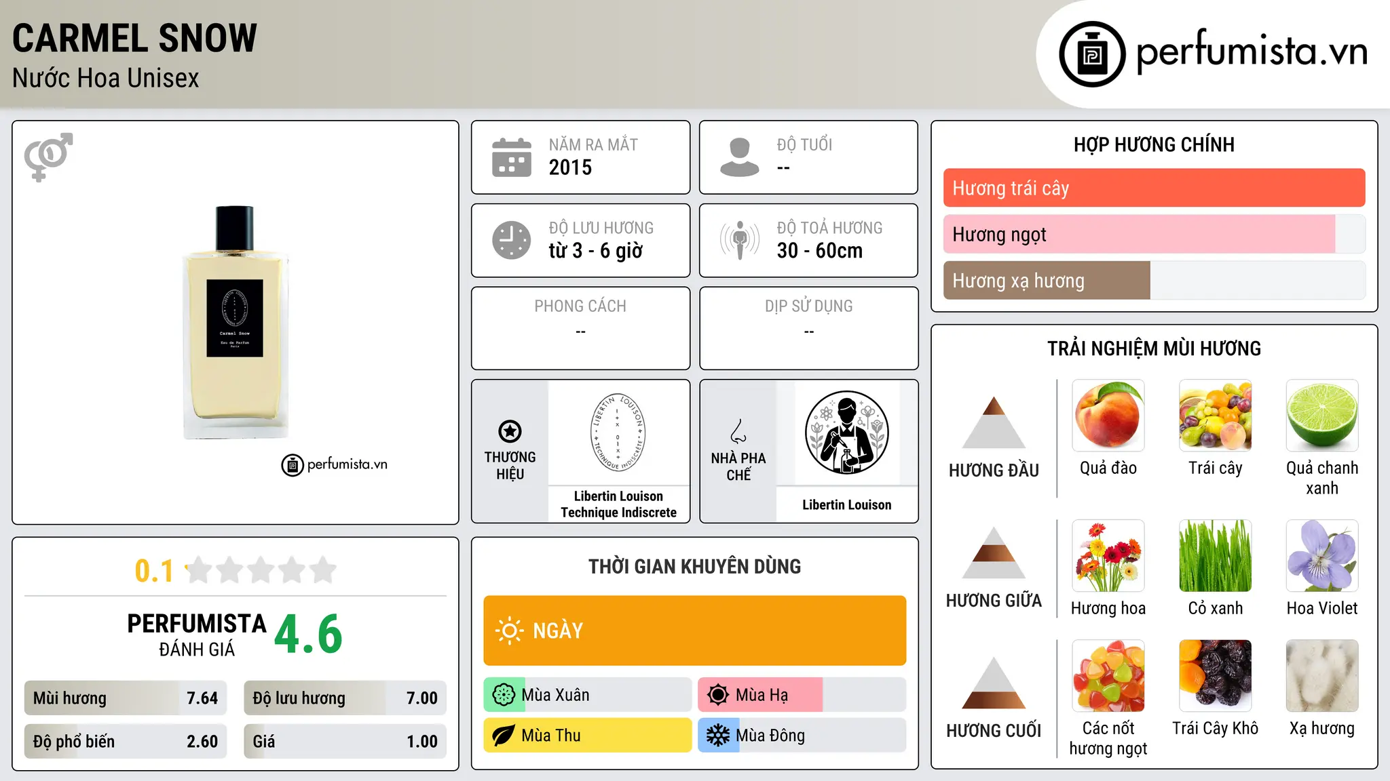Click the unisex gender symbol icon
The image size is (1390, 781).
[x=48, y=157]
